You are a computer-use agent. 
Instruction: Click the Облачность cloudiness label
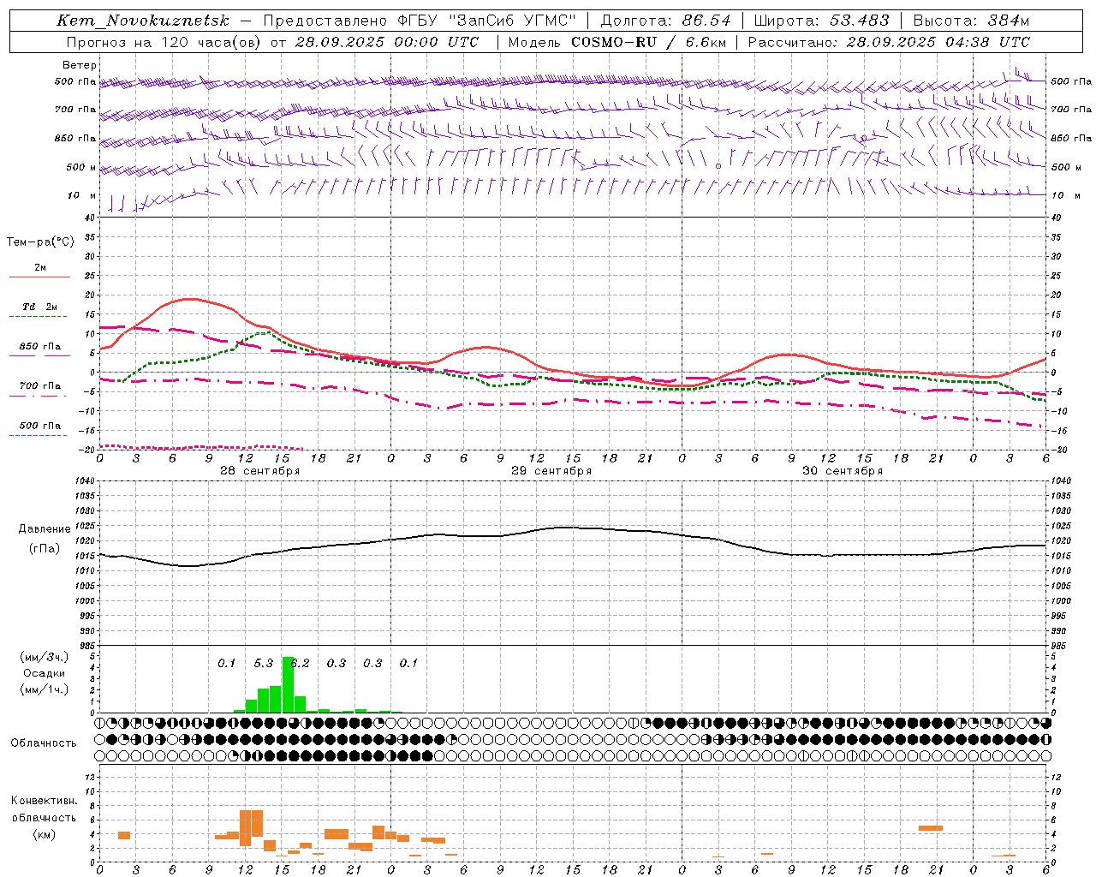(x=44, y=743)
